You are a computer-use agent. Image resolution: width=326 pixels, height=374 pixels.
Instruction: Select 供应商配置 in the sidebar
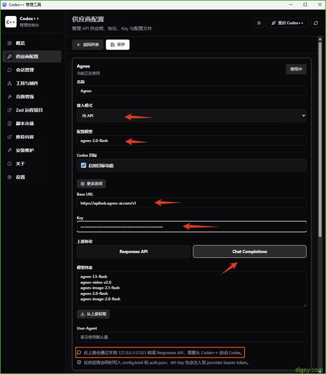32,56
